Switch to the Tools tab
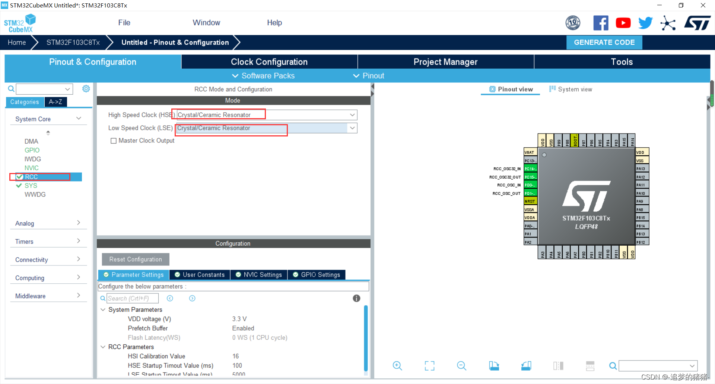715x384 pixels. [622, 62]
